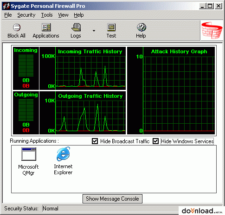Open the Logs toolbar icon
This screenshot has width=225, height=215.
(76, 27)
